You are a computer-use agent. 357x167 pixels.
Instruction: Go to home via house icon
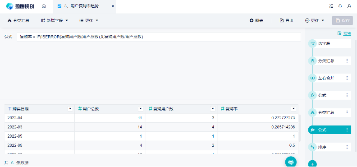(x=44, y=6)
